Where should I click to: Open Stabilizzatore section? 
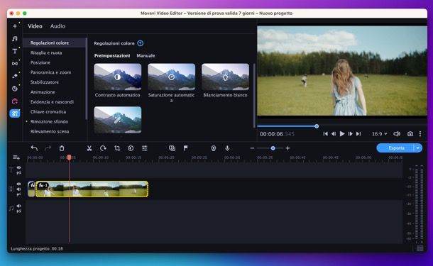click(x=45, y=82)
